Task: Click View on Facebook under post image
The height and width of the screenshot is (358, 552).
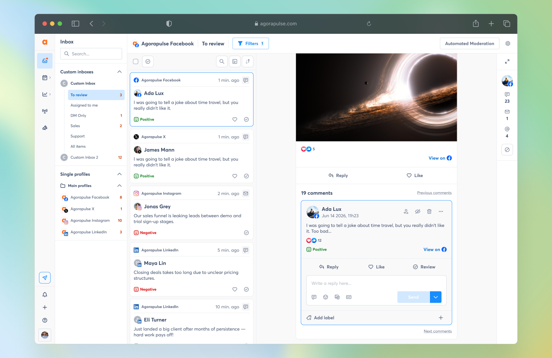Action: (440, 158)
